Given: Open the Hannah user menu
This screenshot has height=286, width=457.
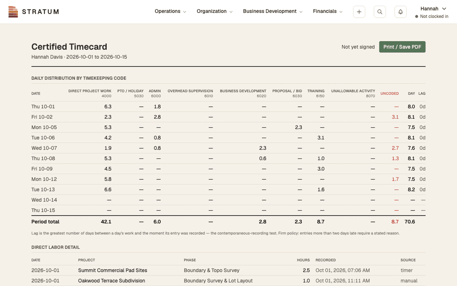Looking at the screenshot, I should pyautogui.click(x=433, y=8).
